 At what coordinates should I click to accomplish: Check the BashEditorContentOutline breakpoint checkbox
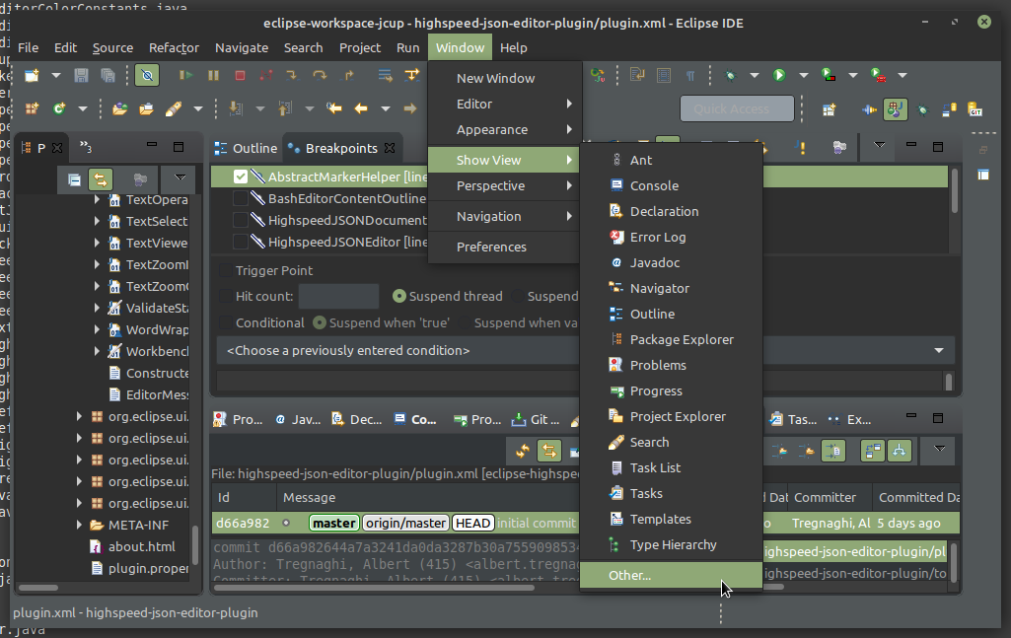coord(241,198)
